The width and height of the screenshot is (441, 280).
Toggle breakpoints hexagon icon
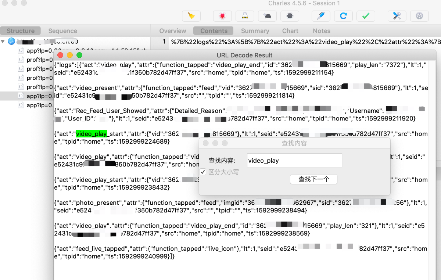pos(290,16)
